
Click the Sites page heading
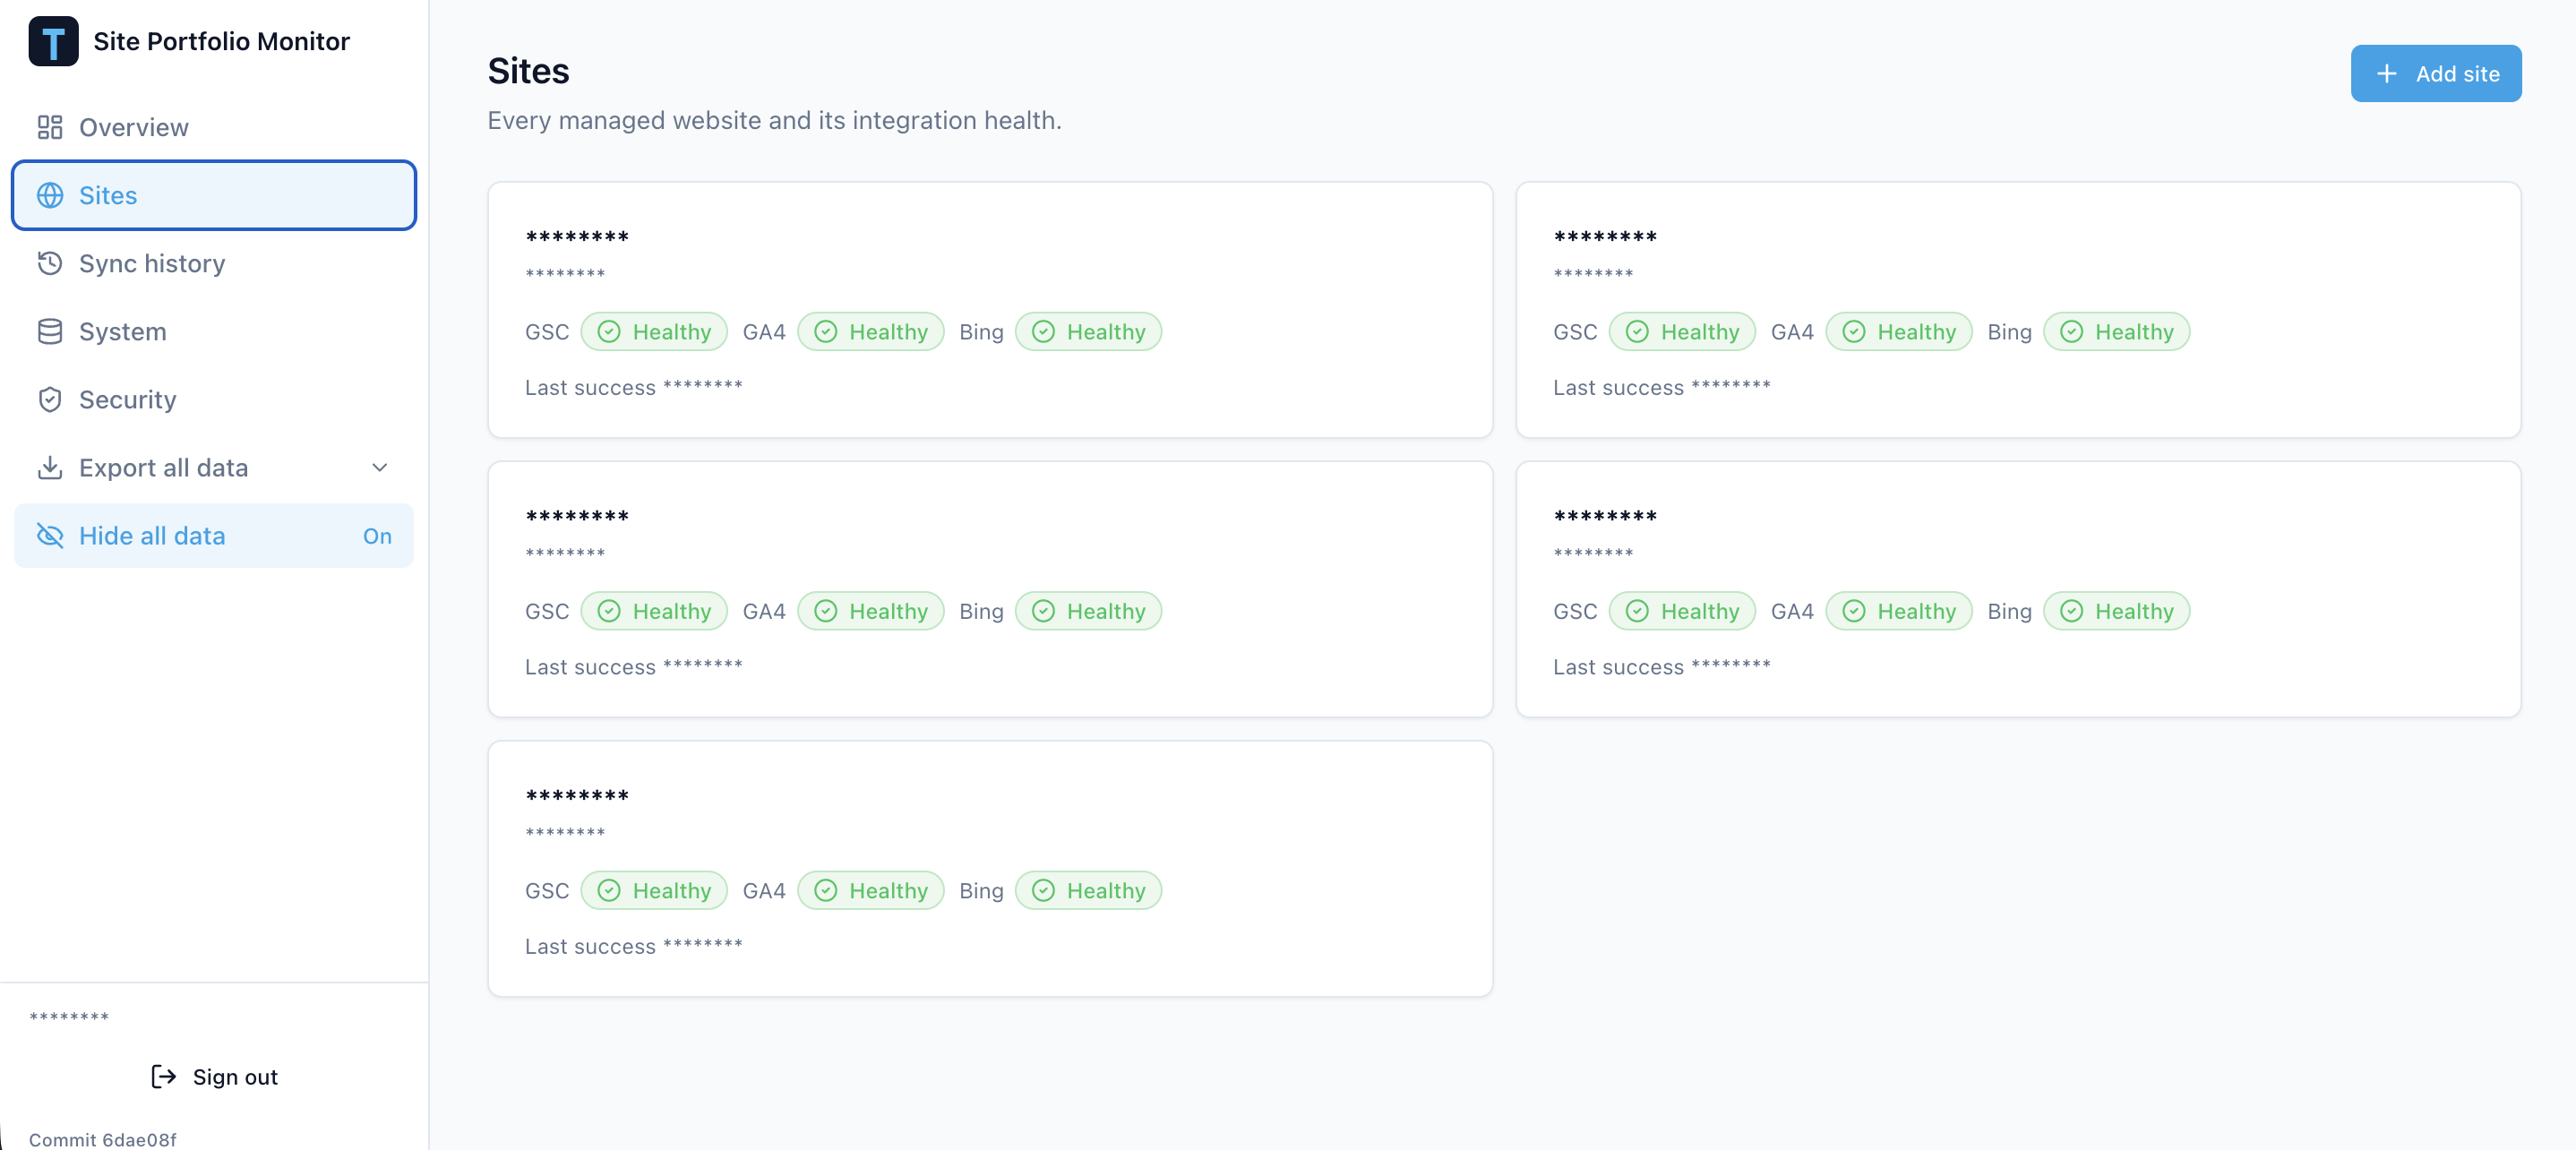pyautogui.click(x=528, y=71)
